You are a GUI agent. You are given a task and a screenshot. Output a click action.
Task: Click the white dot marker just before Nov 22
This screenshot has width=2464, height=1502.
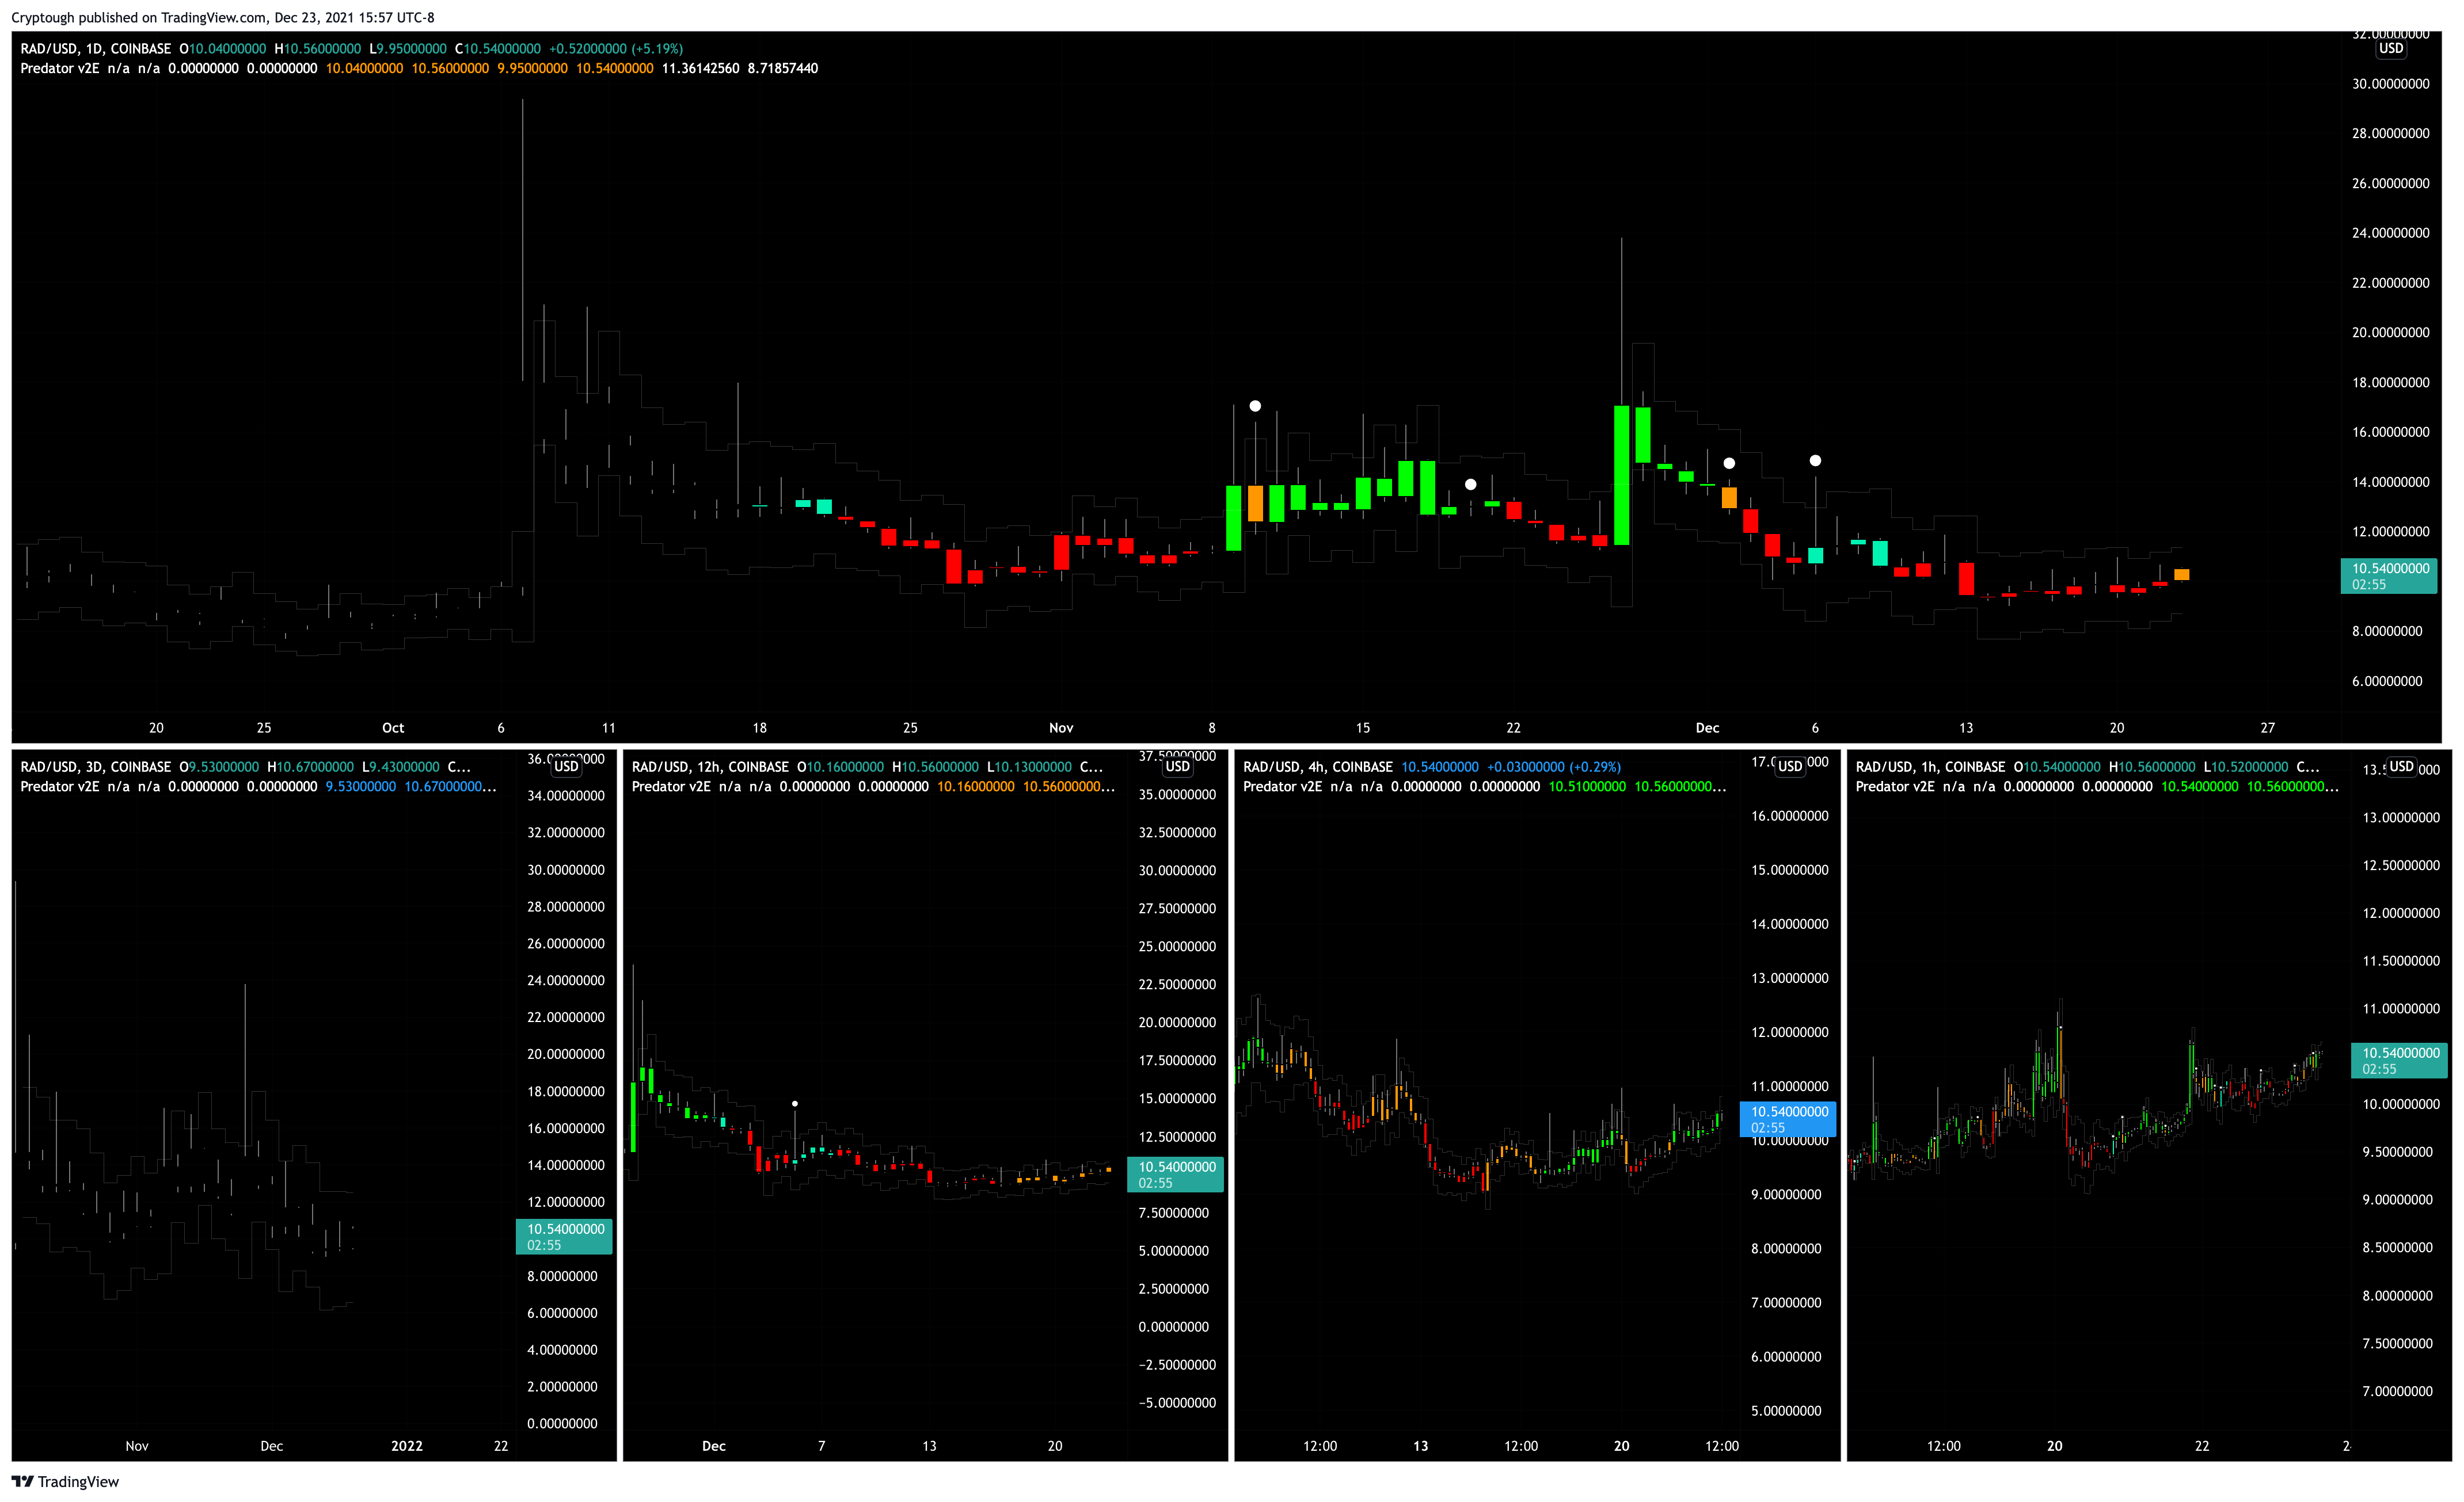pos(1470,485)
